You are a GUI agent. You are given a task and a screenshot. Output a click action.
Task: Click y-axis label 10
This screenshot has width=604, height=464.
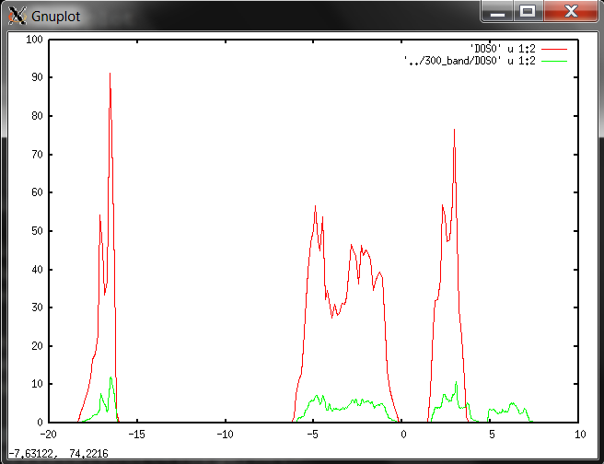(x=37, y=384)
